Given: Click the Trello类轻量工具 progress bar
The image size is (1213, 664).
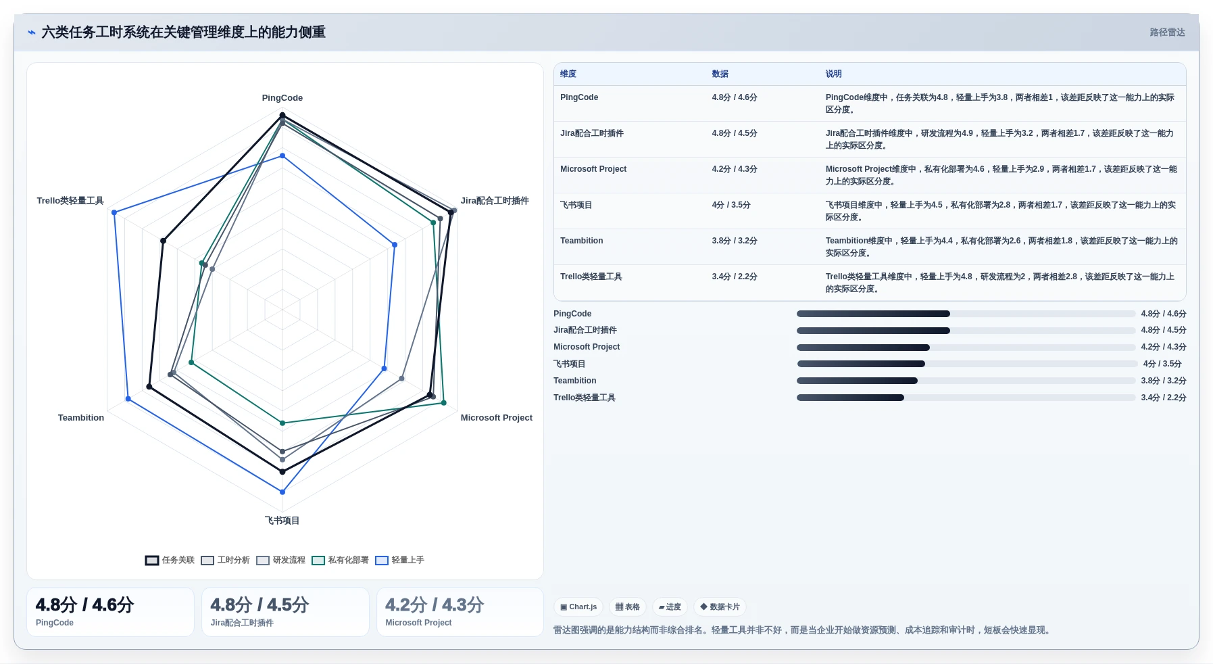Looking at the screenshot, I should click(x=966, y=398).
